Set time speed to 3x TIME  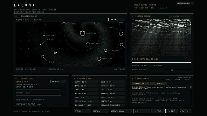tap(171, 111)
